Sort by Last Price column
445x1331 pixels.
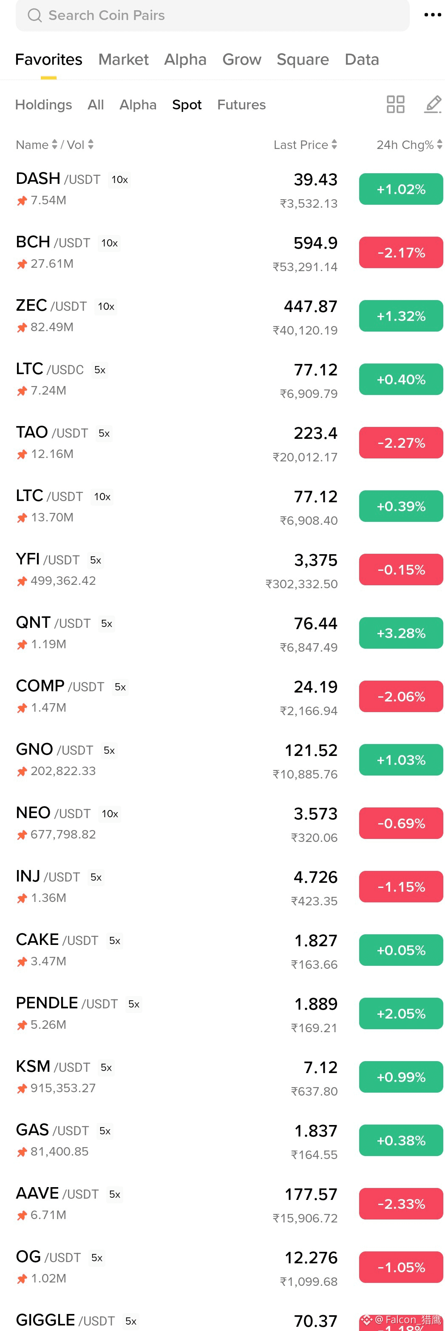[305, 145]
